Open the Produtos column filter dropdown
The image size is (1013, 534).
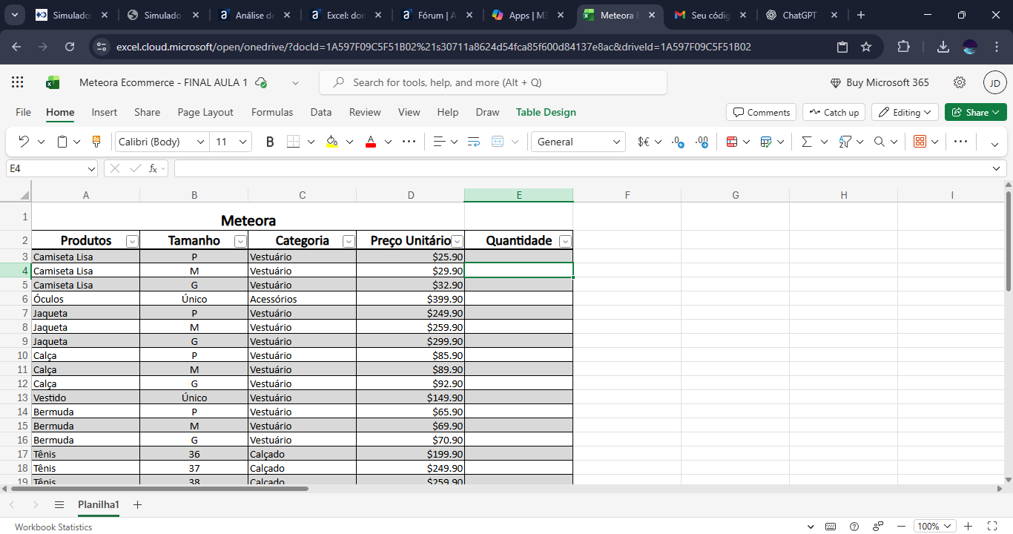coord(132,241)
